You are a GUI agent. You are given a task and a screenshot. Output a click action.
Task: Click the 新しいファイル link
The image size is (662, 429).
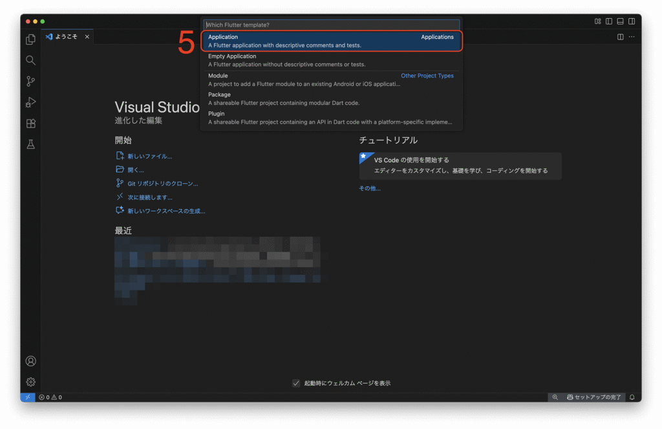coord(149,157)
